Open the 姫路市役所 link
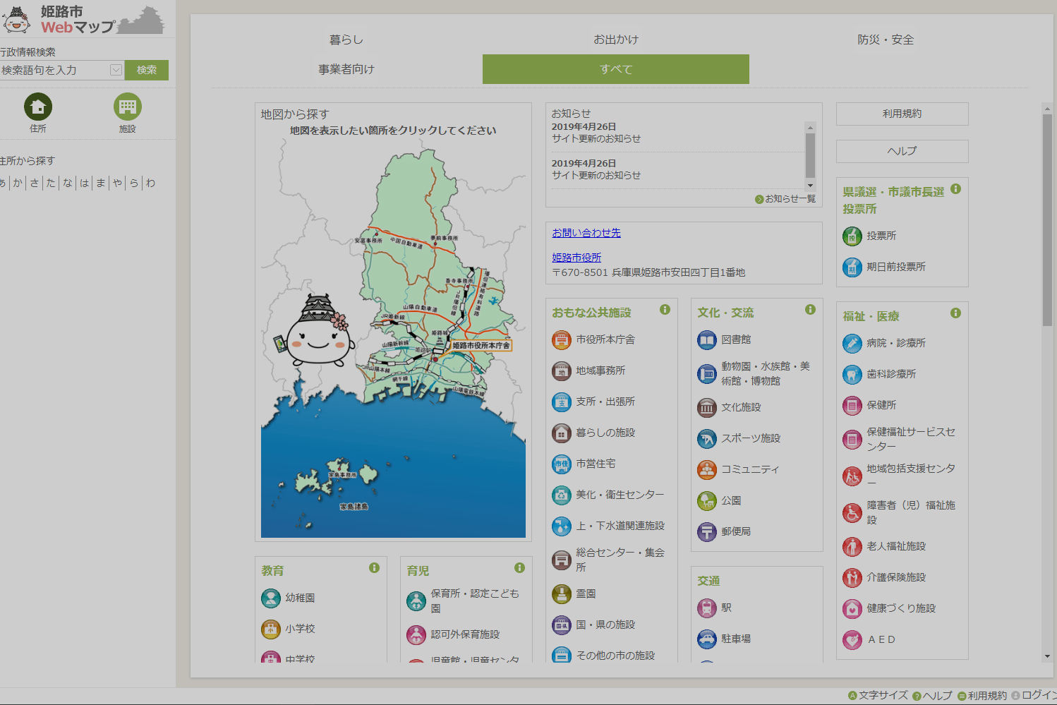This screenshot has width=1057, height=705. (576, 258)
